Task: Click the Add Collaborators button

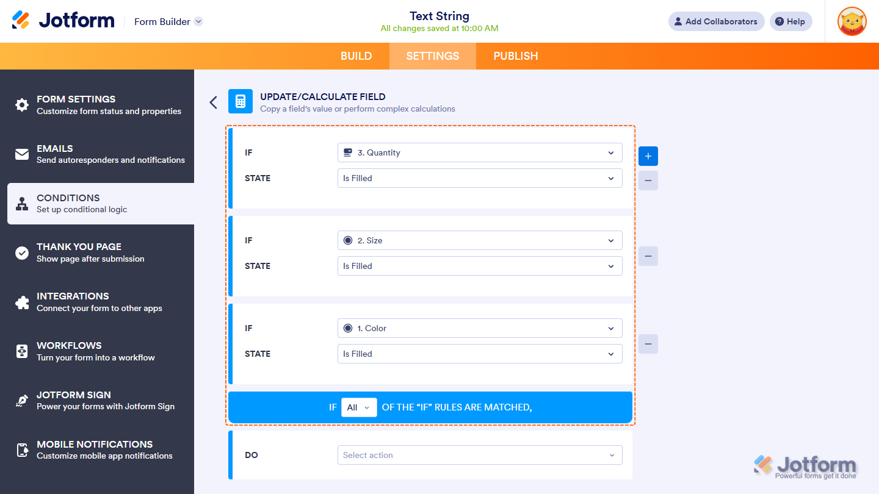Action: coord(716,21)
